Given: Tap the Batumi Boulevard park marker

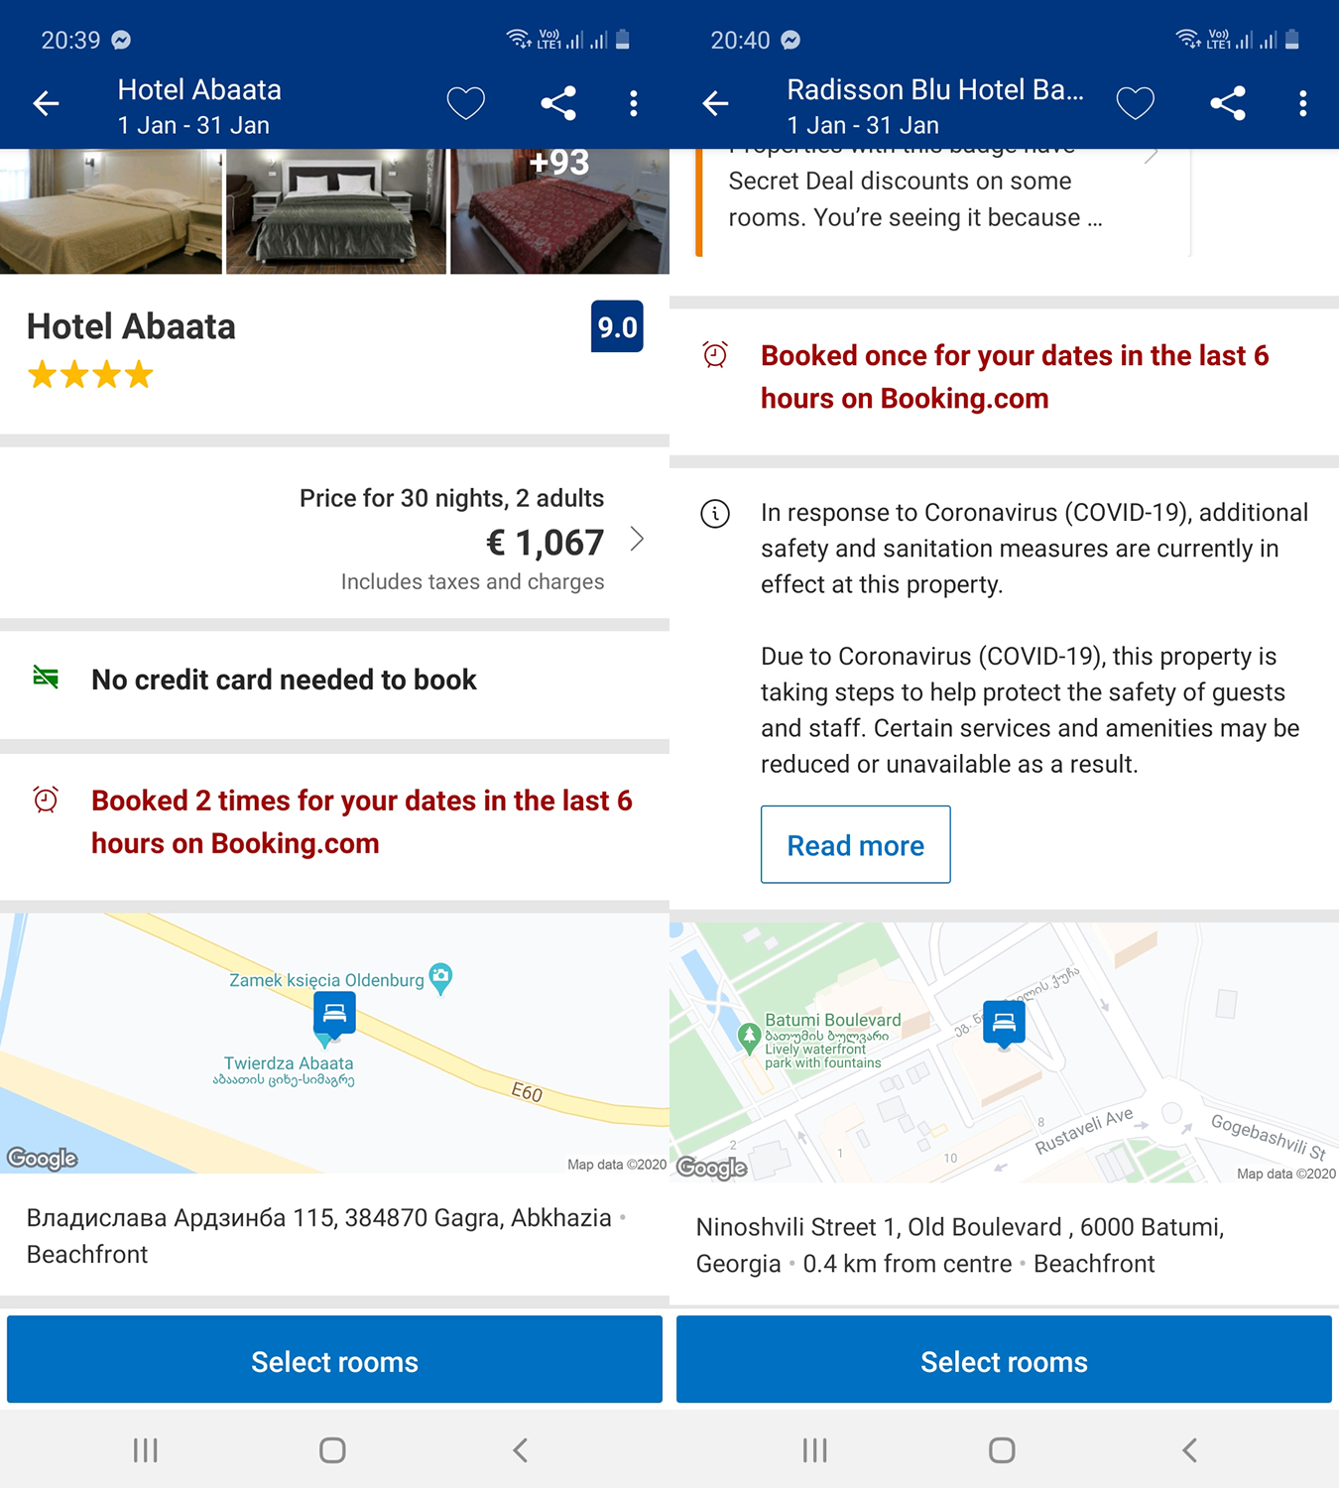Looking at the screenshot, I should pos(750,1037).
